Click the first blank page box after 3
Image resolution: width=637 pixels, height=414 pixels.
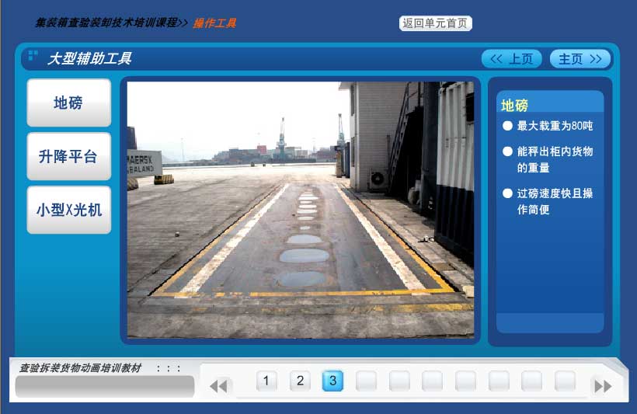pyautogui.click(x=366, y=381)
